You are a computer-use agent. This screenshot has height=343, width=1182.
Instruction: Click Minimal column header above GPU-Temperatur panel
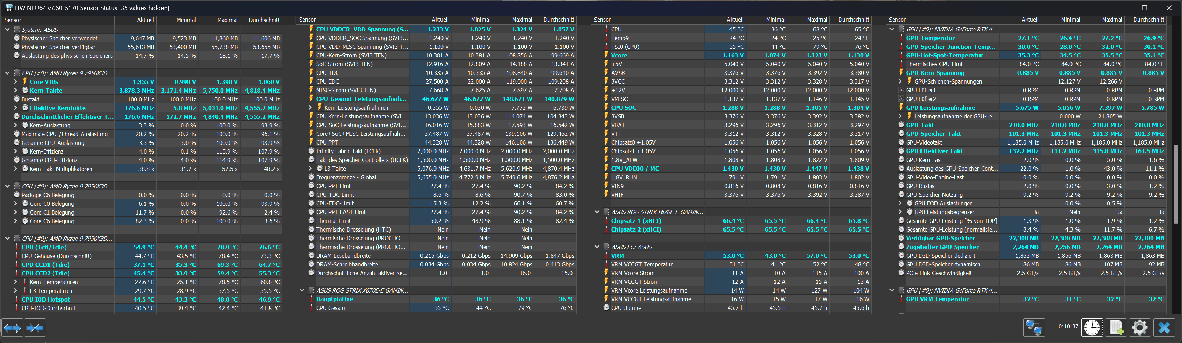pyautogui.click(x=1061, y=20)
